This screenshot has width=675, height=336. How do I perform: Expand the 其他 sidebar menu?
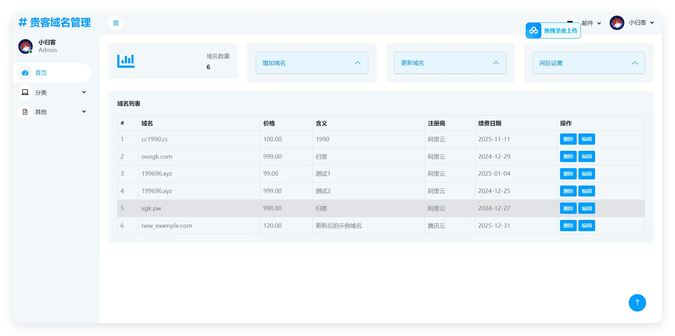[x=54, y=112]
